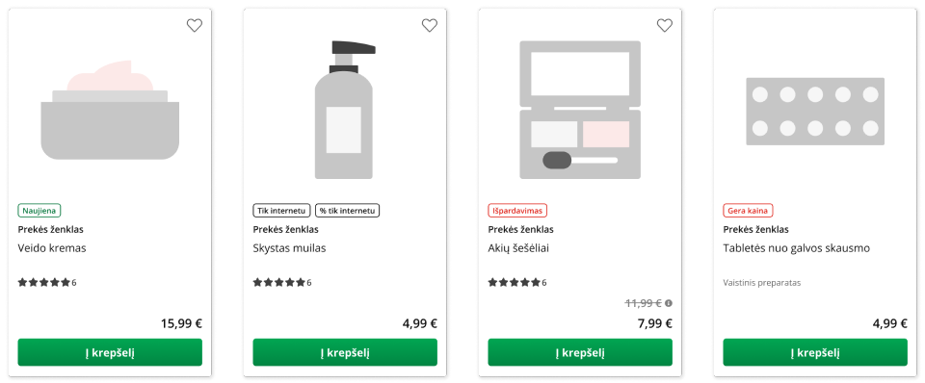Open Skystas muilas star rating reviews
Viewport: 925px width, 383px height.
click(x=282, y=282)
